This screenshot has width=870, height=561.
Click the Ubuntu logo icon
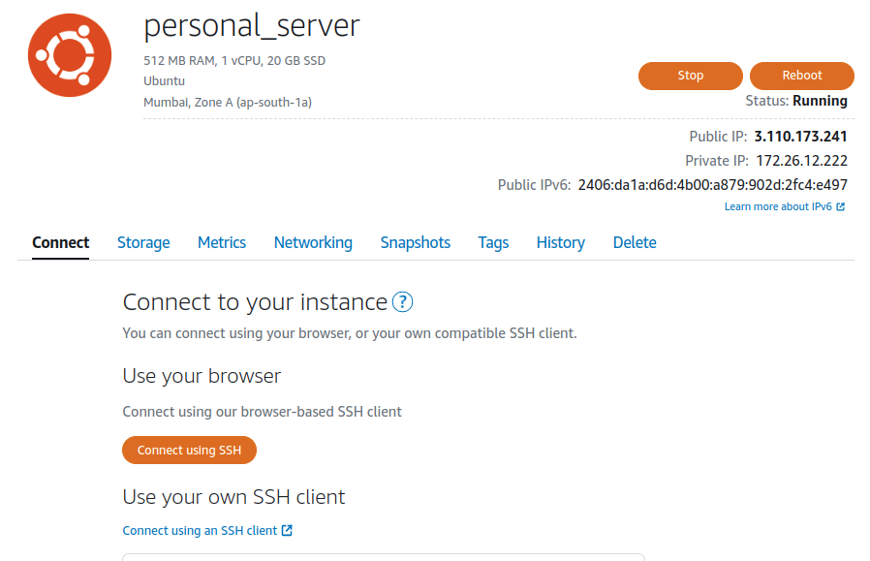(x=70, y=55)
